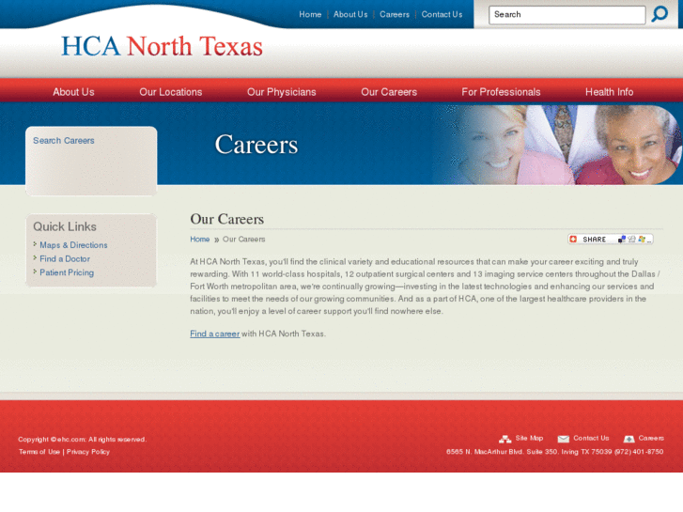Click the HCA North Texas logo
Viewport: 683px width, 512px height.
click(x=162, y=46)
